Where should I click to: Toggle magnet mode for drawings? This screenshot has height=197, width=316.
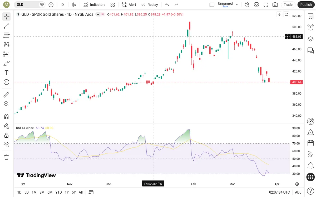point(7,116)
